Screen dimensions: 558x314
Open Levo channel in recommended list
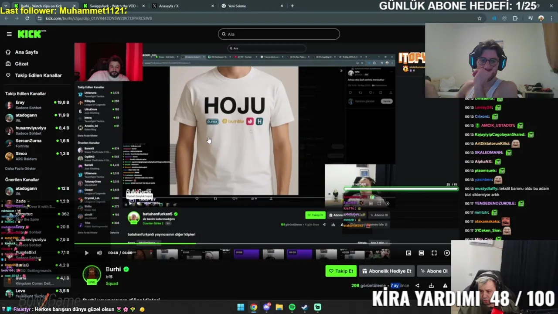(x=37, y=293)
